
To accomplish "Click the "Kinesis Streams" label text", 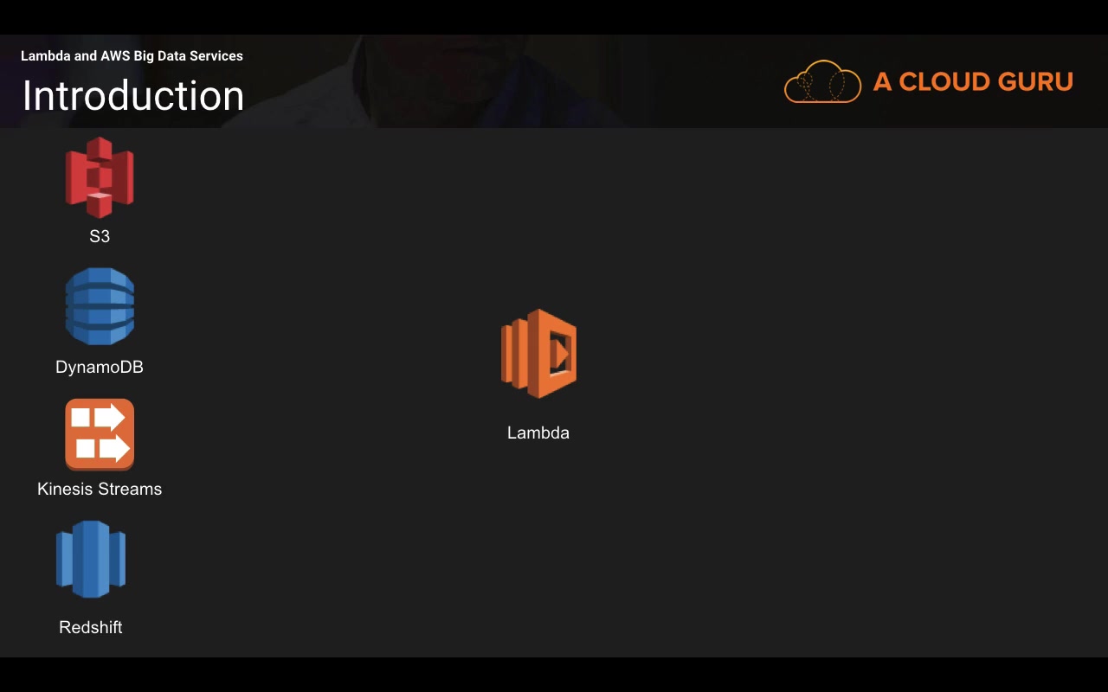I will click(x=100, y=489).
